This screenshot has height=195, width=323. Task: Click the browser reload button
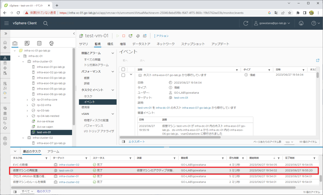(18, 13)
